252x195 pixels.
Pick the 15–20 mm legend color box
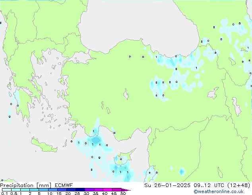click(x=62, y=190)
